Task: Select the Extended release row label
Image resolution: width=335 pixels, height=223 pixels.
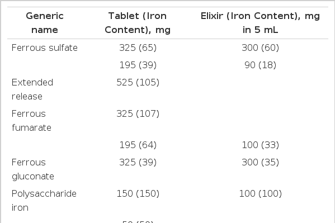Action: [32, 89]
